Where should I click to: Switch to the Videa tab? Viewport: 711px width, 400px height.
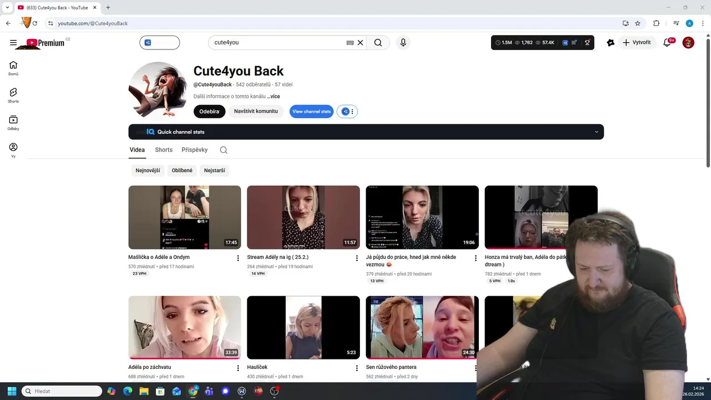coord(137,150)
